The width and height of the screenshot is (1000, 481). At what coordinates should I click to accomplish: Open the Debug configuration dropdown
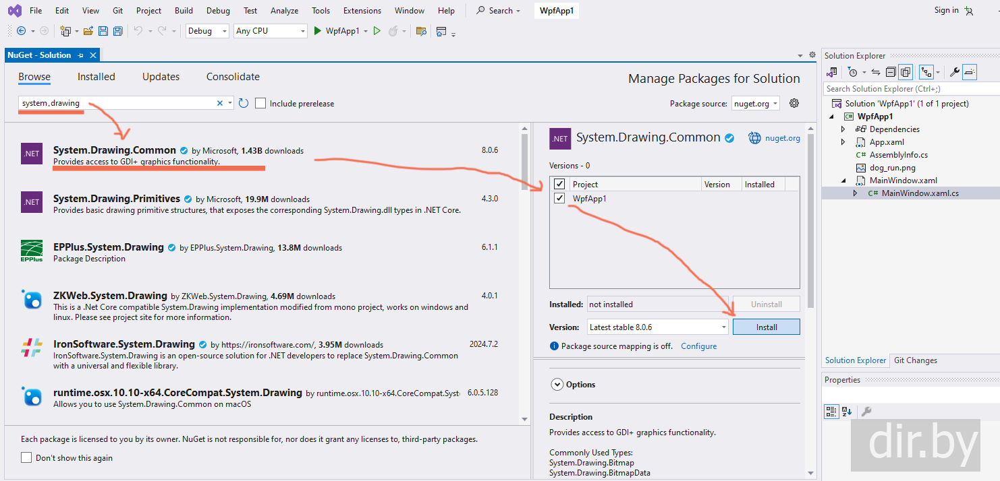point(208,31)
